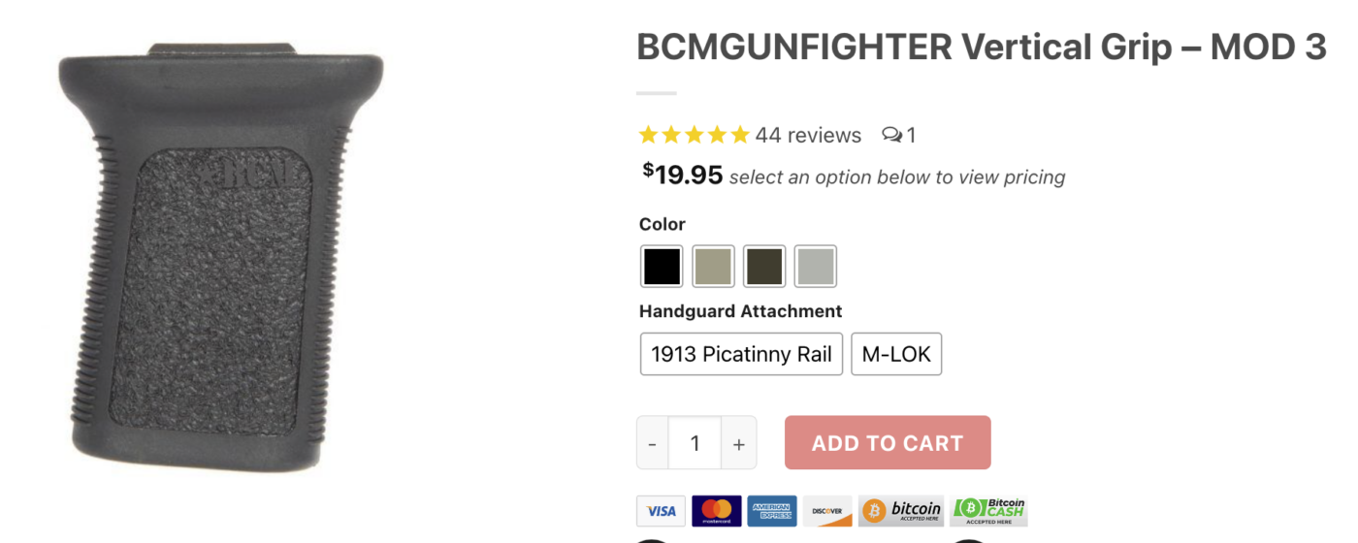Click the Mastercard payment icon
The width and height of the screenshot is (1358, 543).
point(717,511)
